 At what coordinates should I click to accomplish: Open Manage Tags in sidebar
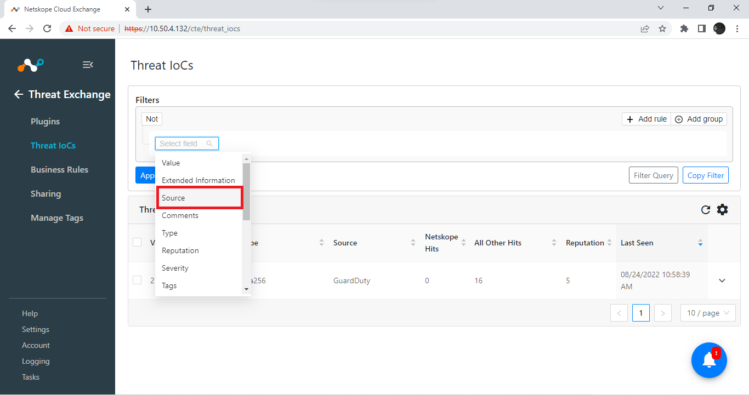click(x=57, y=217)
